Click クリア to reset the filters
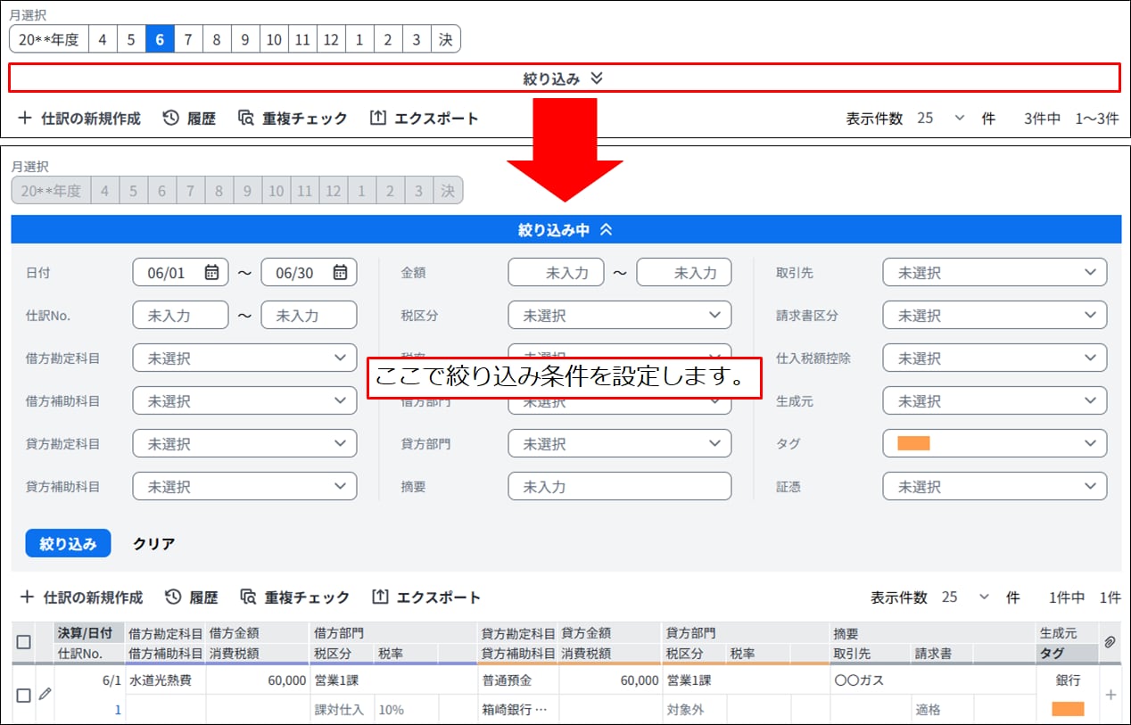Screen dimensions: 1131x725 coord(153,544)
